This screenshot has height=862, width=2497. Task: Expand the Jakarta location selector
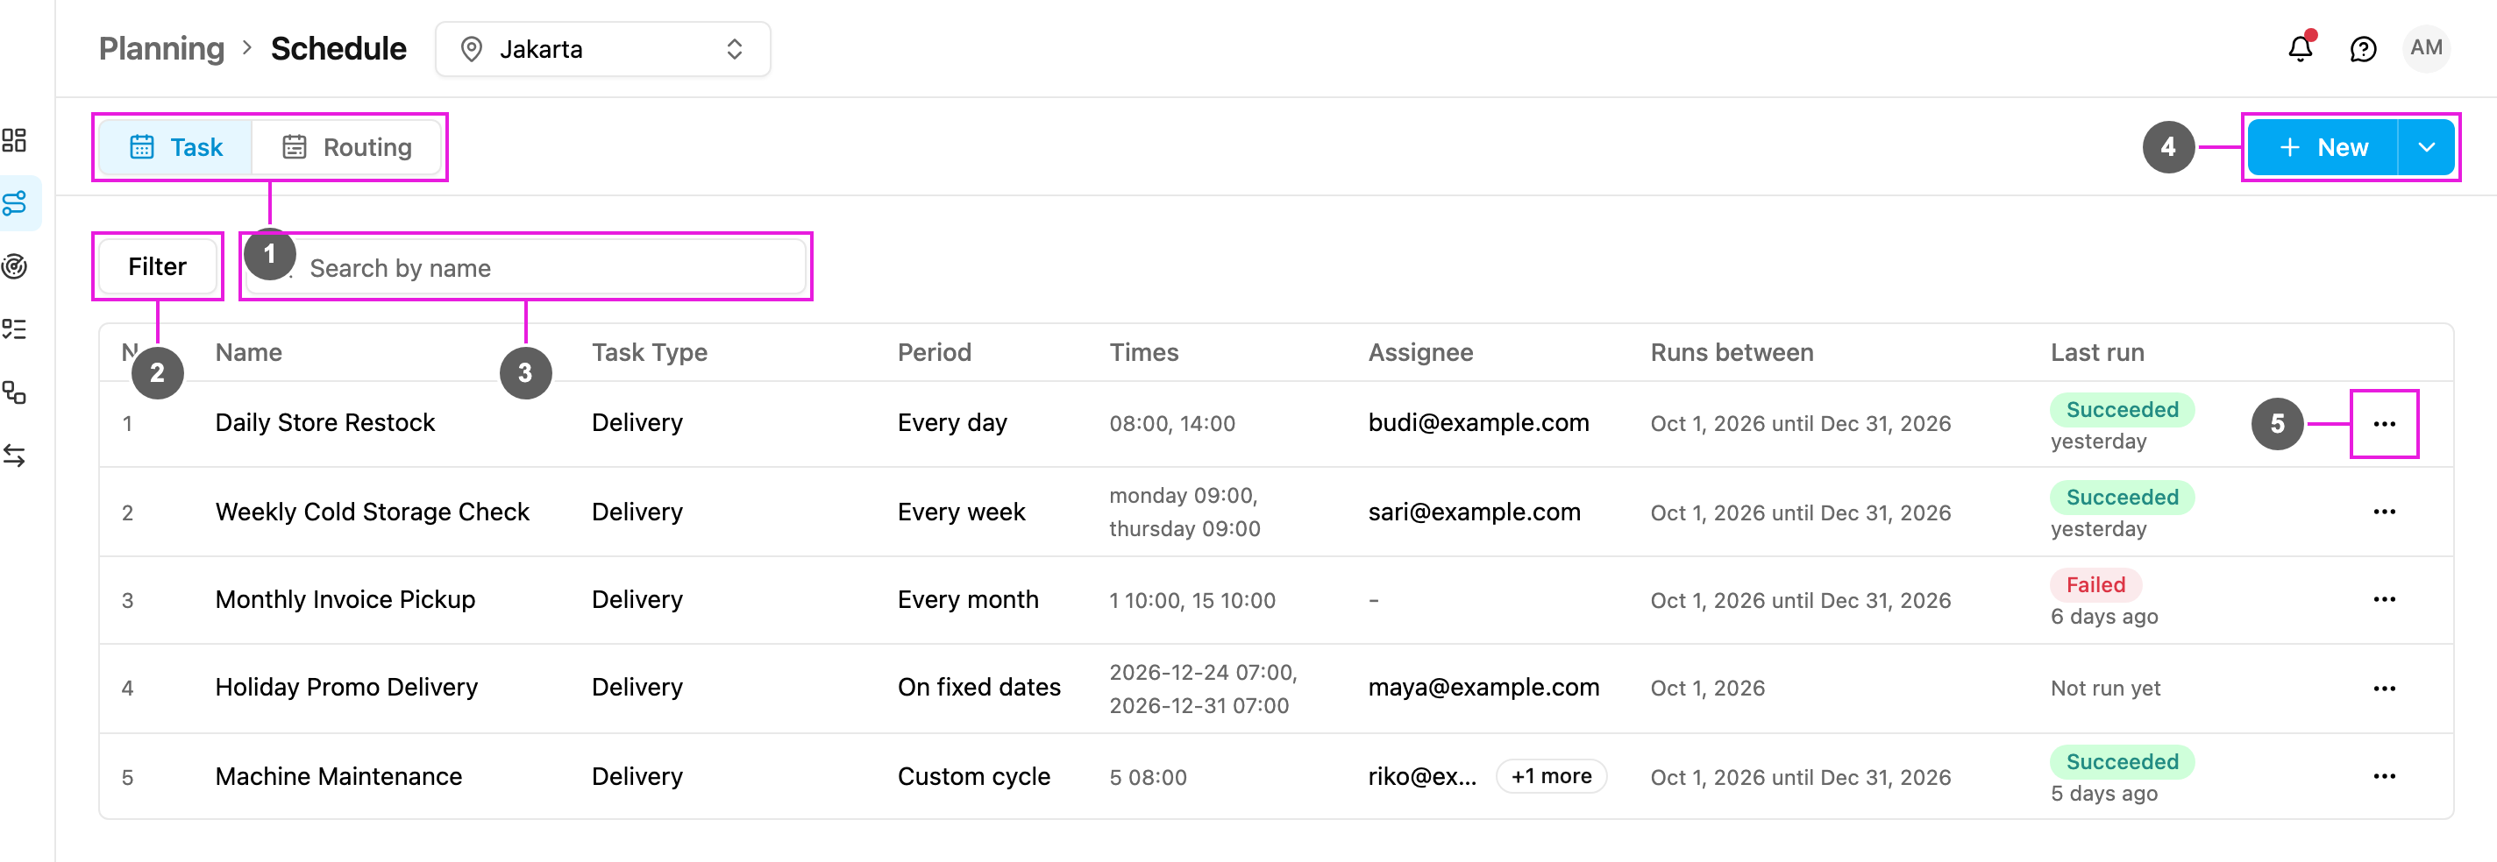[603, 49]
